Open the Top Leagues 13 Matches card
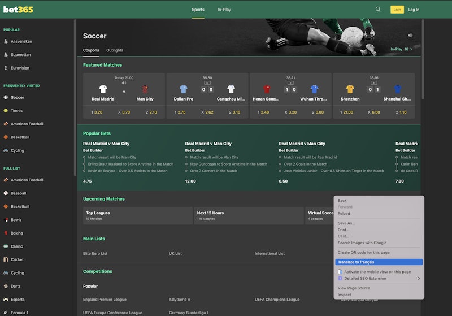 click(x=137, y=215)
